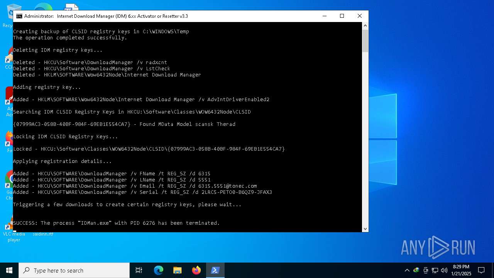Close the IDM Activator console window
The image size is (494, 278).
click(x=360, y=16)
